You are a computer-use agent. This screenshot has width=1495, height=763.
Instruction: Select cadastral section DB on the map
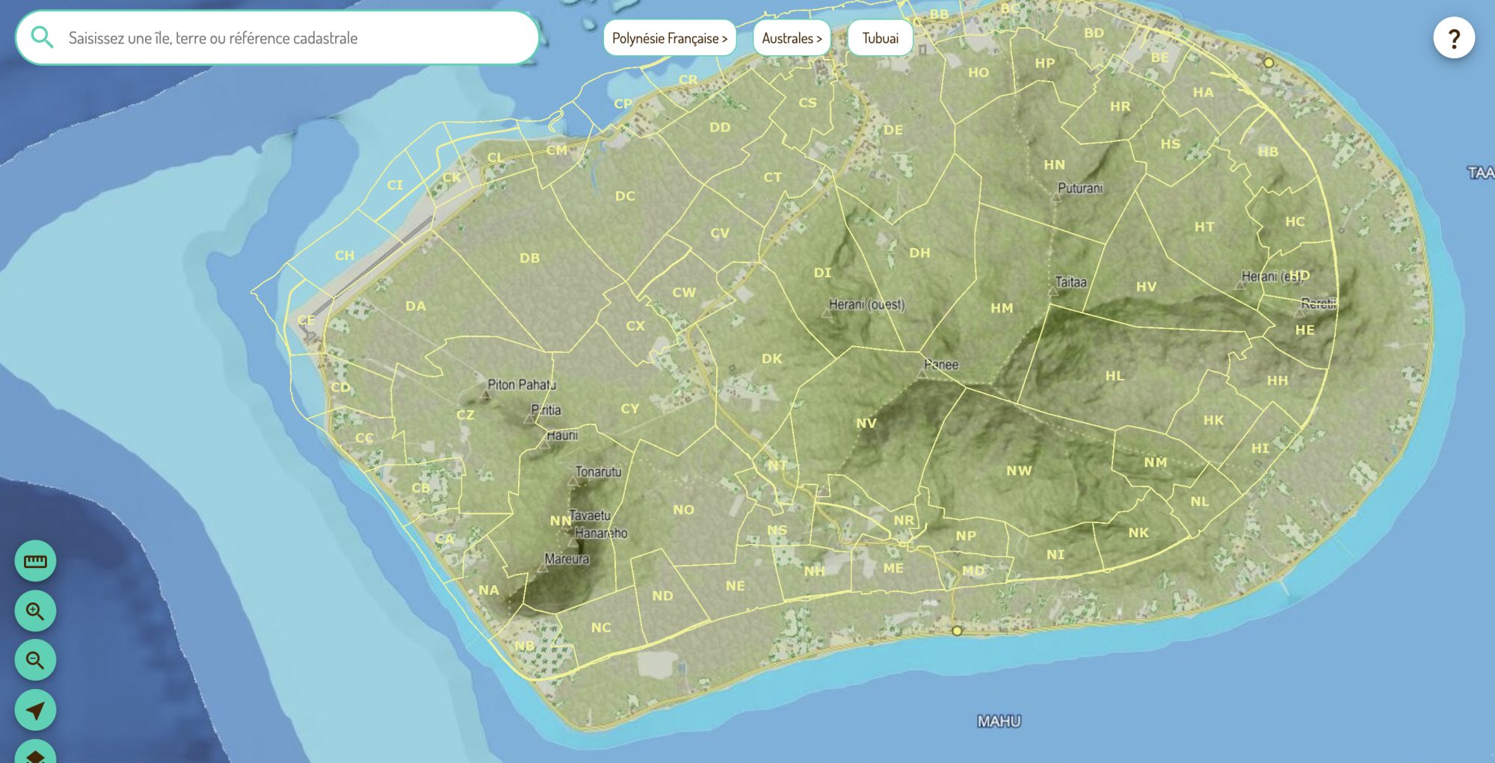pos(529,259)
